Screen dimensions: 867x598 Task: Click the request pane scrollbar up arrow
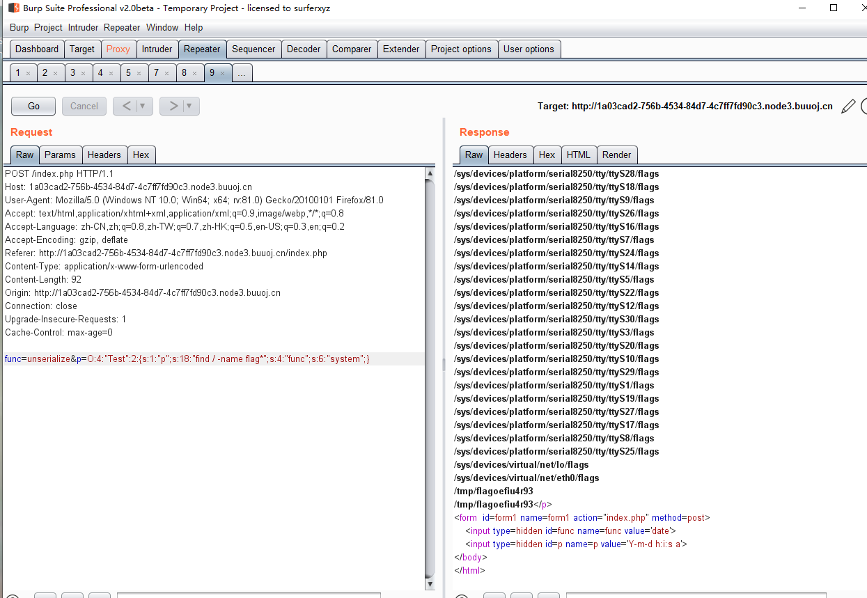point(430,173)
